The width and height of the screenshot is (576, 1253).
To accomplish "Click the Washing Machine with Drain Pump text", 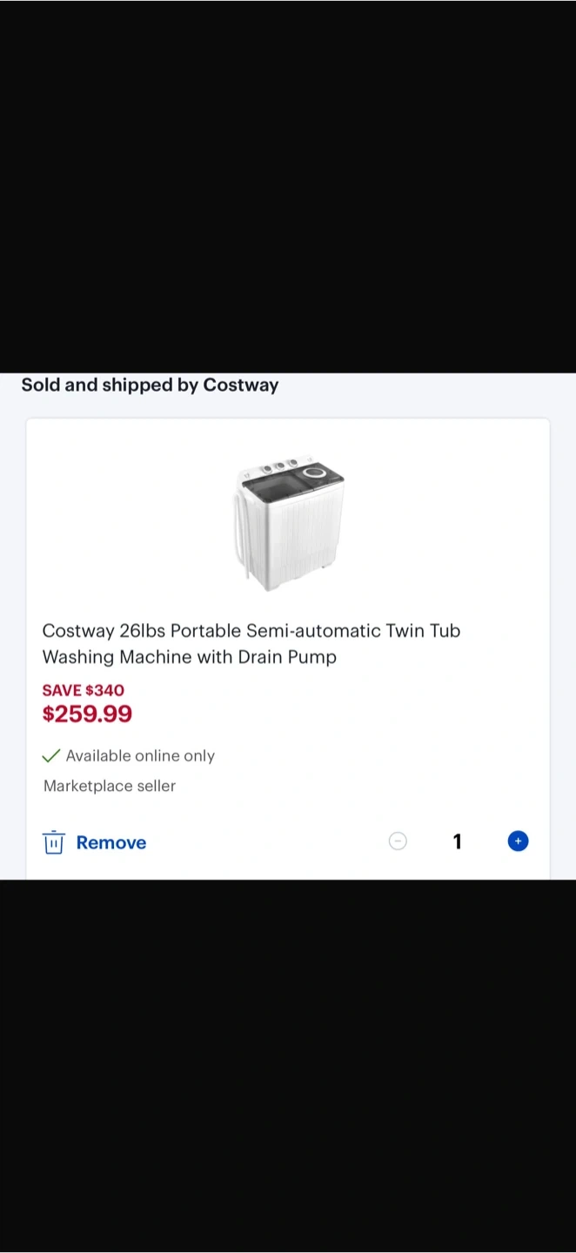I will [190, 657].
